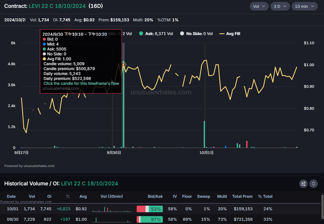Toggle the Ask volume series in legend
This screenshot has height=224, width=324.
coord(159,33)
